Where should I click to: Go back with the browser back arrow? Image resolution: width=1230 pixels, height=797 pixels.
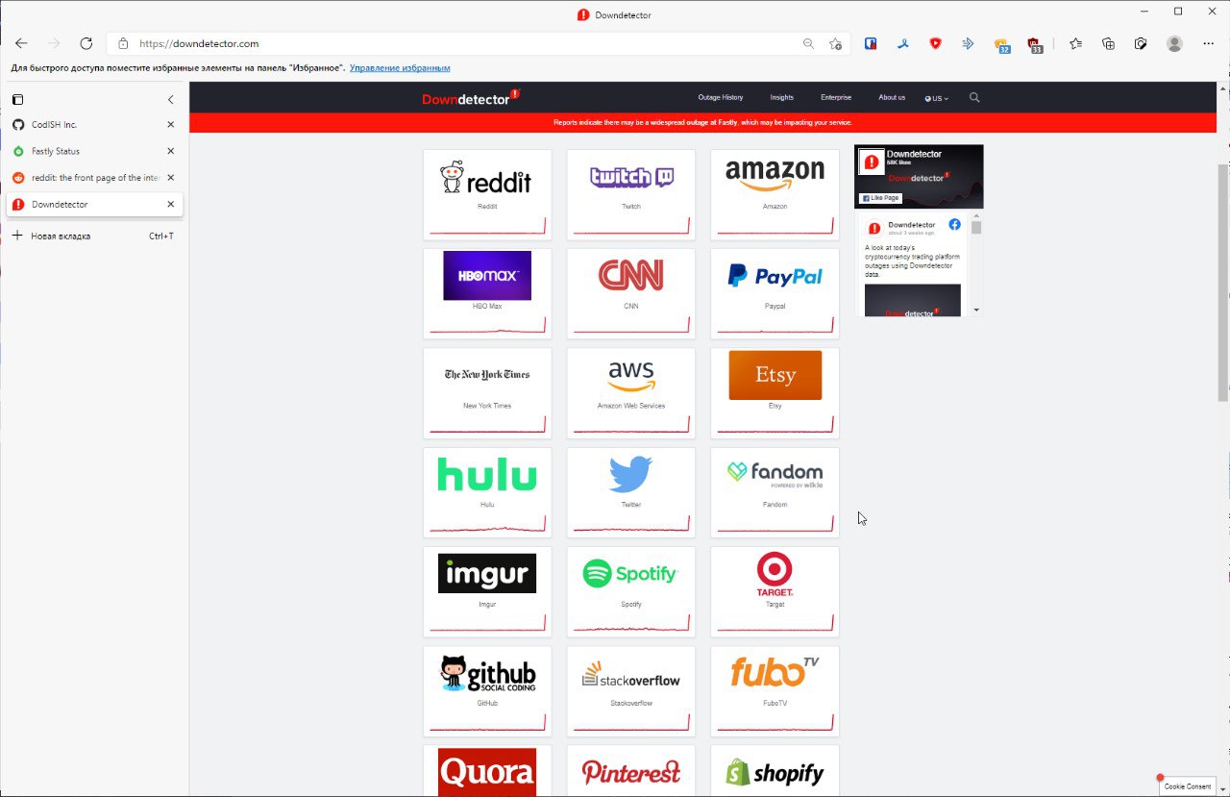(x=21, y=43)
